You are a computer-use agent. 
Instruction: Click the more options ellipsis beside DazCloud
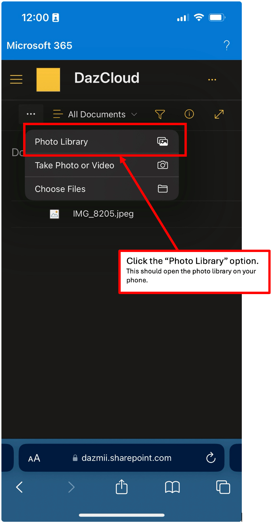pos(212,80)
